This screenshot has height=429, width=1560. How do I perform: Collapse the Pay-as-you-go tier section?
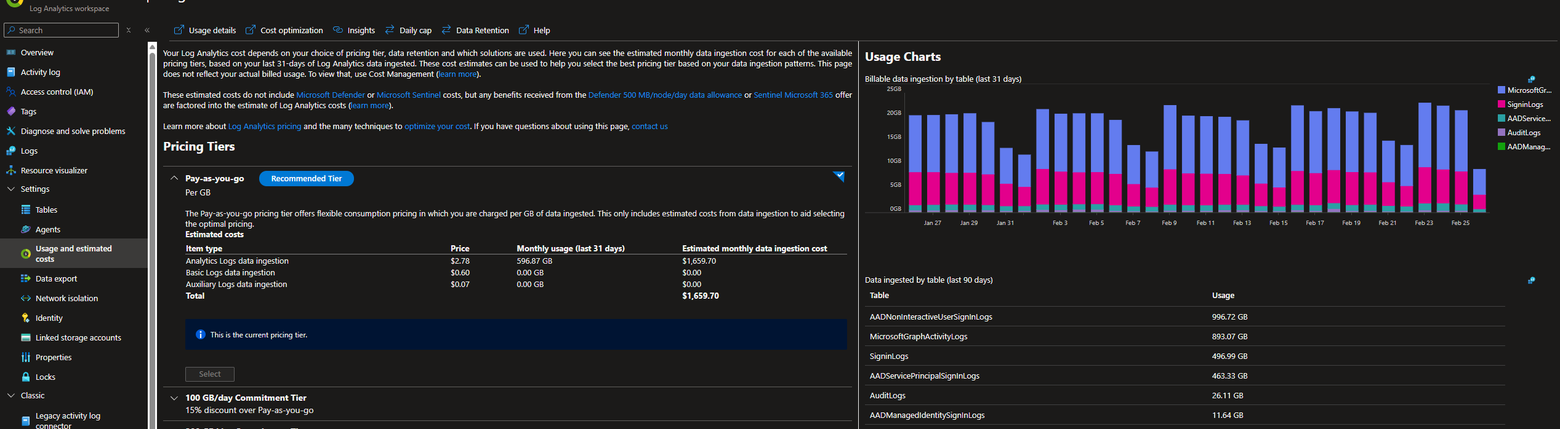coord(174,178)
